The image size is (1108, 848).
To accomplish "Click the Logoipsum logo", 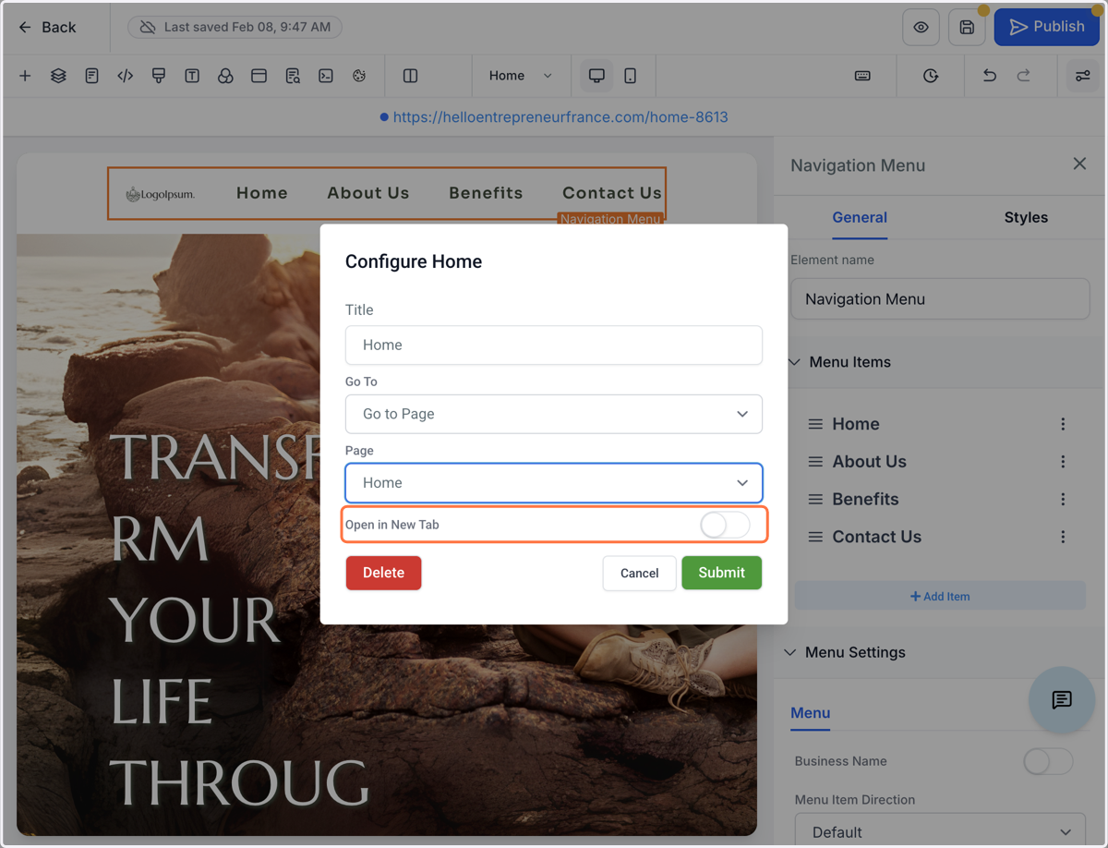I will (x=161, y=194).
